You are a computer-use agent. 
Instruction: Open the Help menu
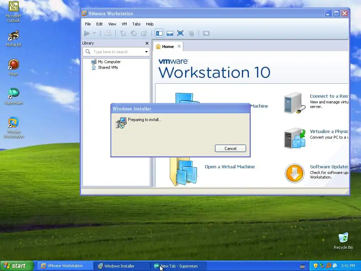[149, 24]
